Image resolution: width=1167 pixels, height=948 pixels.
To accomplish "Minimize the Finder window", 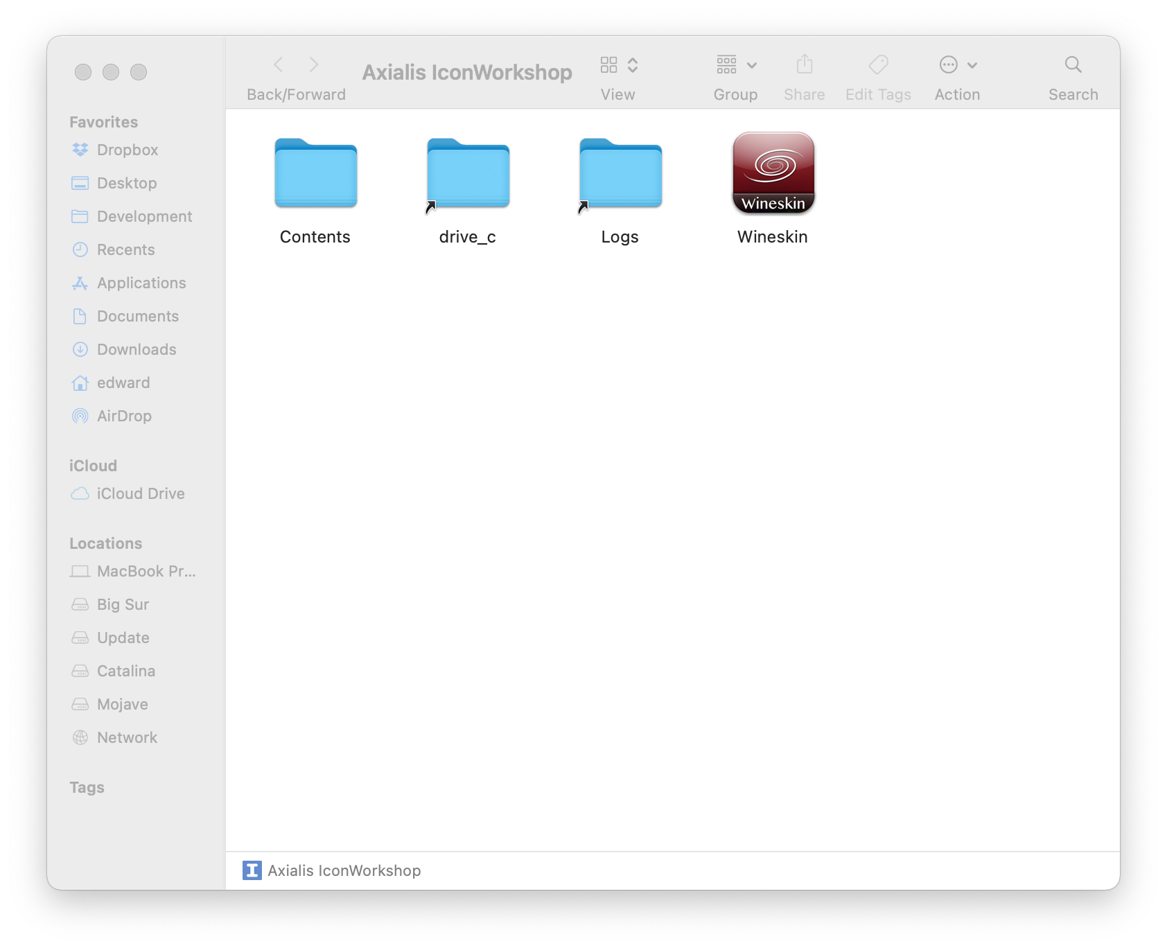I will pos(111,72).
